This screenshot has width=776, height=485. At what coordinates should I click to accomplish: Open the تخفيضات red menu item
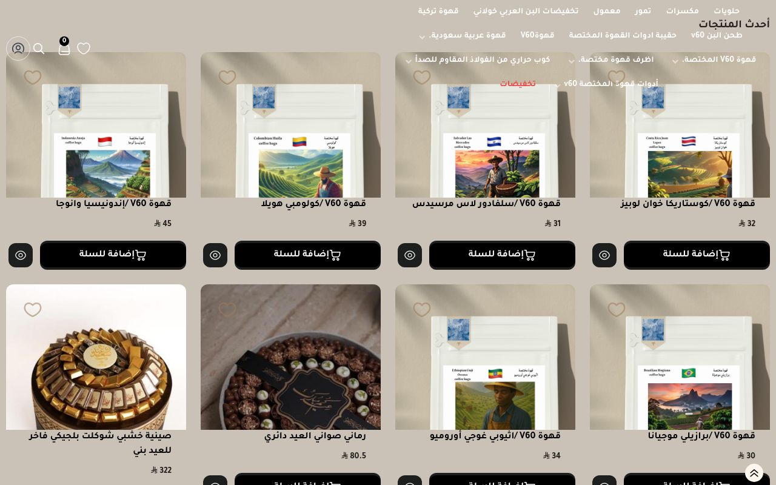click(x=518, y=84)
